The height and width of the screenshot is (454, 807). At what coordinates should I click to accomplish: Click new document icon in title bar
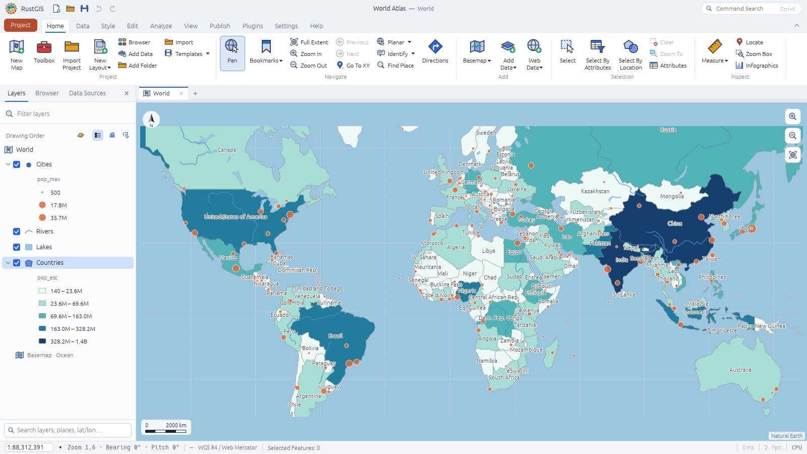click(56, 9)
